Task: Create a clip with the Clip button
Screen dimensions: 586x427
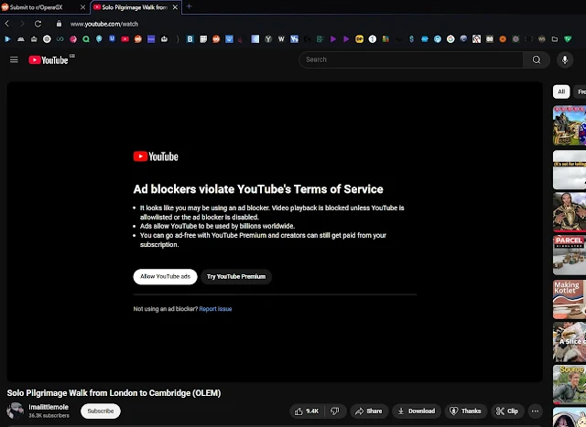Action: click(x=507, y=411)
